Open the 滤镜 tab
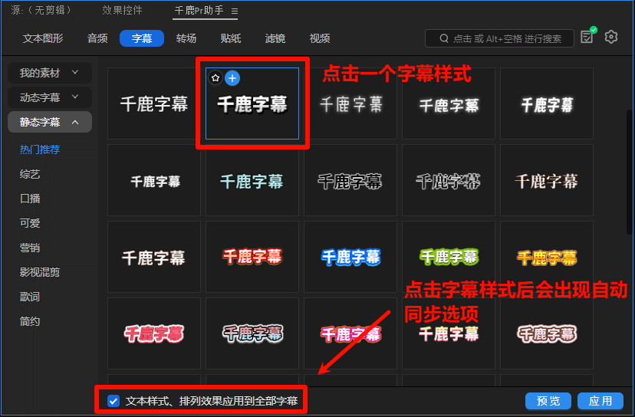The image size is (635, 417). 275,38
